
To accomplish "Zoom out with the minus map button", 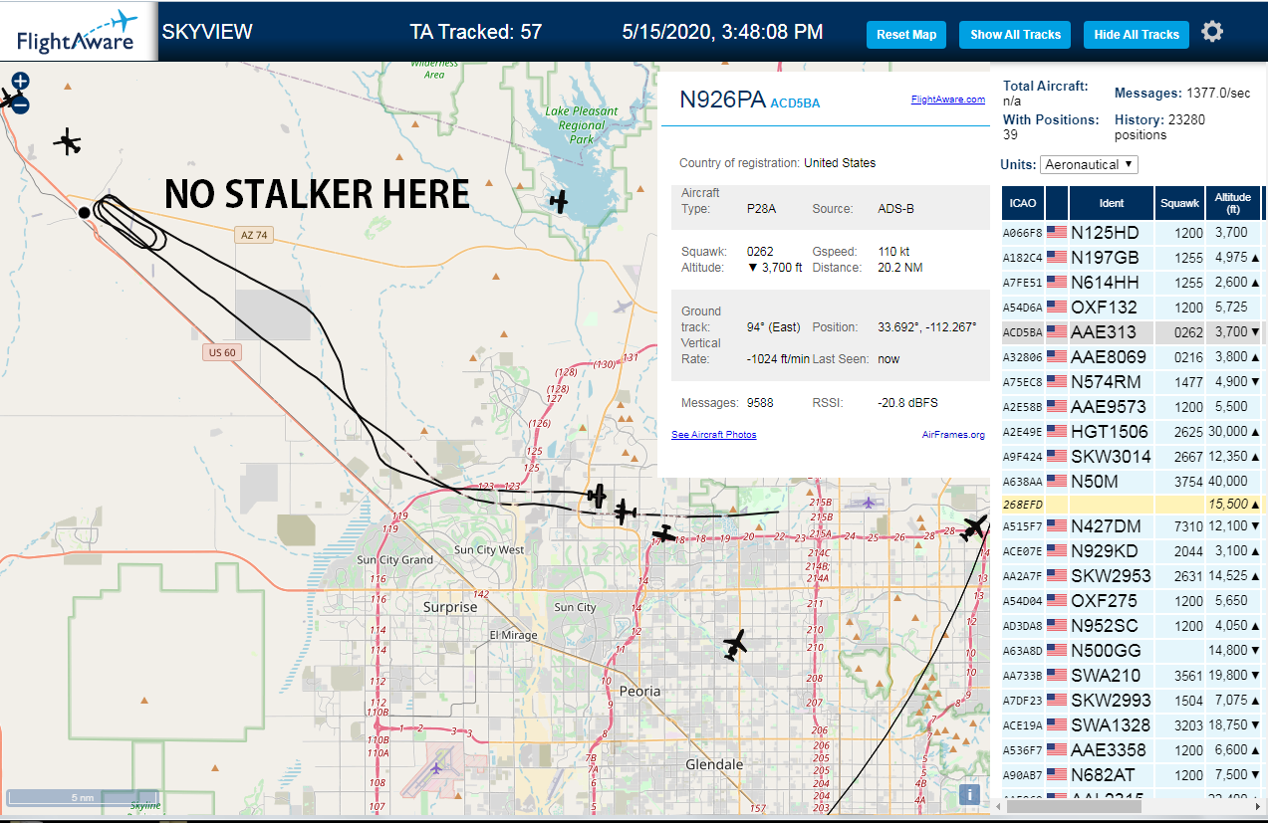I will click(21, 103).
